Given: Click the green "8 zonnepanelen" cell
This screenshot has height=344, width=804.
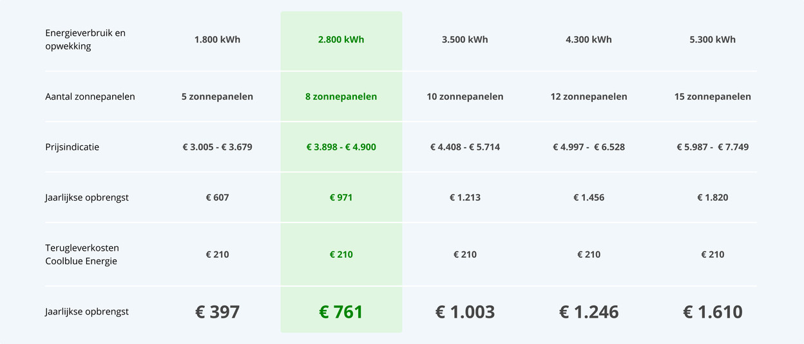Looking at the screenshot, I should (x=341, y=96).
